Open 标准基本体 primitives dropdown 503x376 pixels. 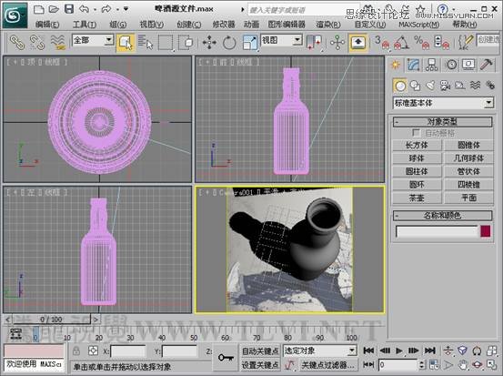click(443, 103)
